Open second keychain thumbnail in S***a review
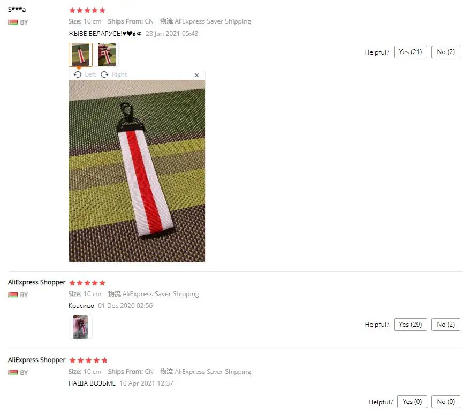Screen dimensions: 470x414 click(x=107, y=55)
